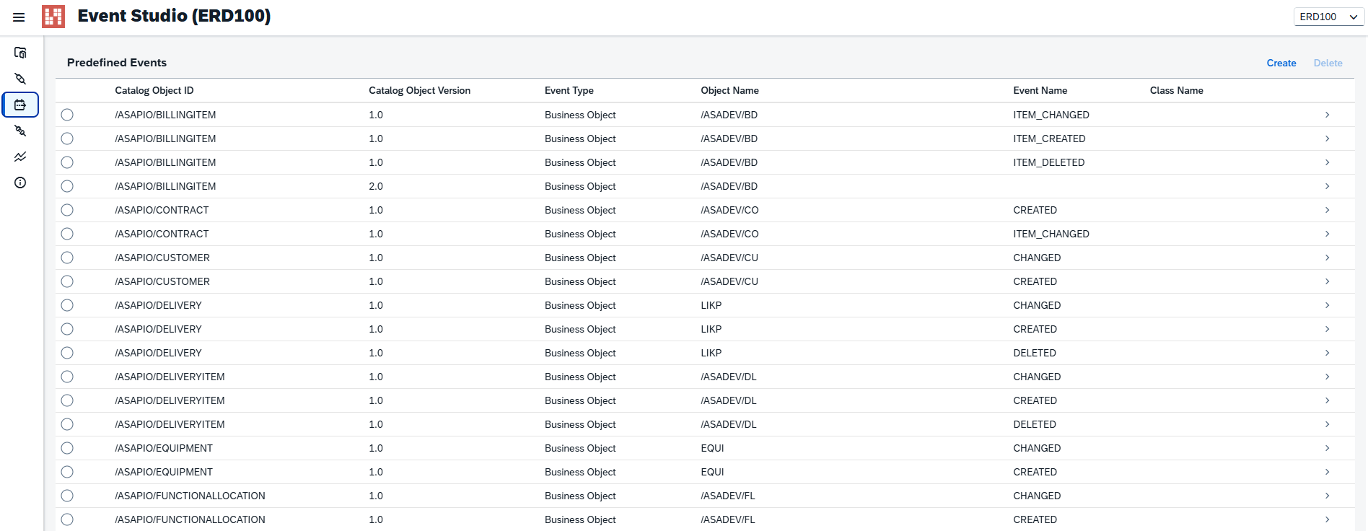This screenshot has height=531, width=1368.
Task: Open details chevron for DELIVERY DELETED row
Action: (1327, 353)
